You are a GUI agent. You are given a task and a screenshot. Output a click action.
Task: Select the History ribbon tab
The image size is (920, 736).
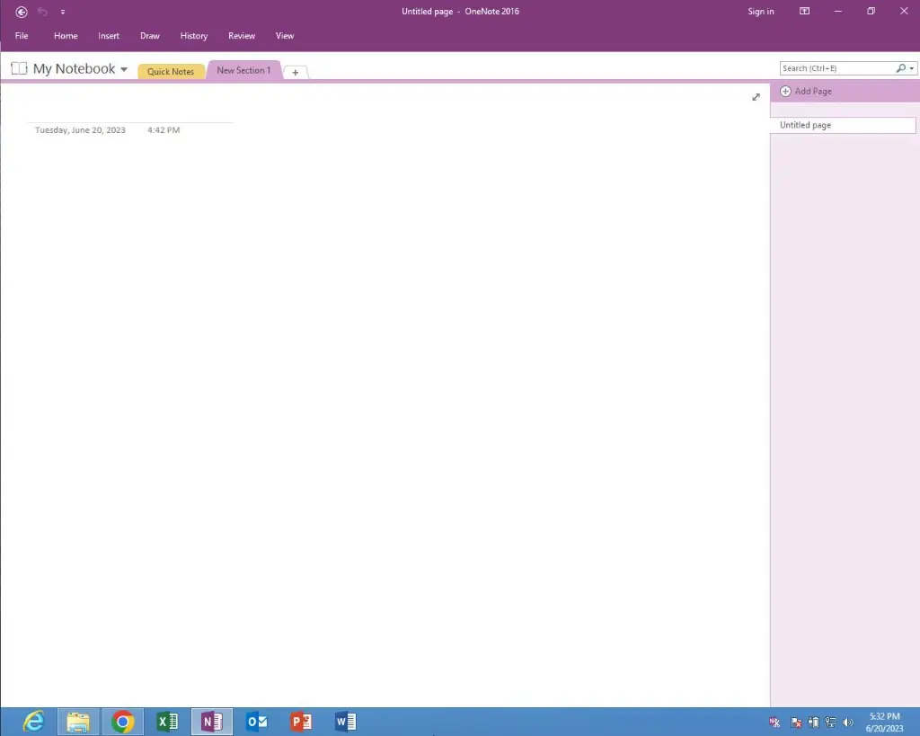[x=193, y=36]
